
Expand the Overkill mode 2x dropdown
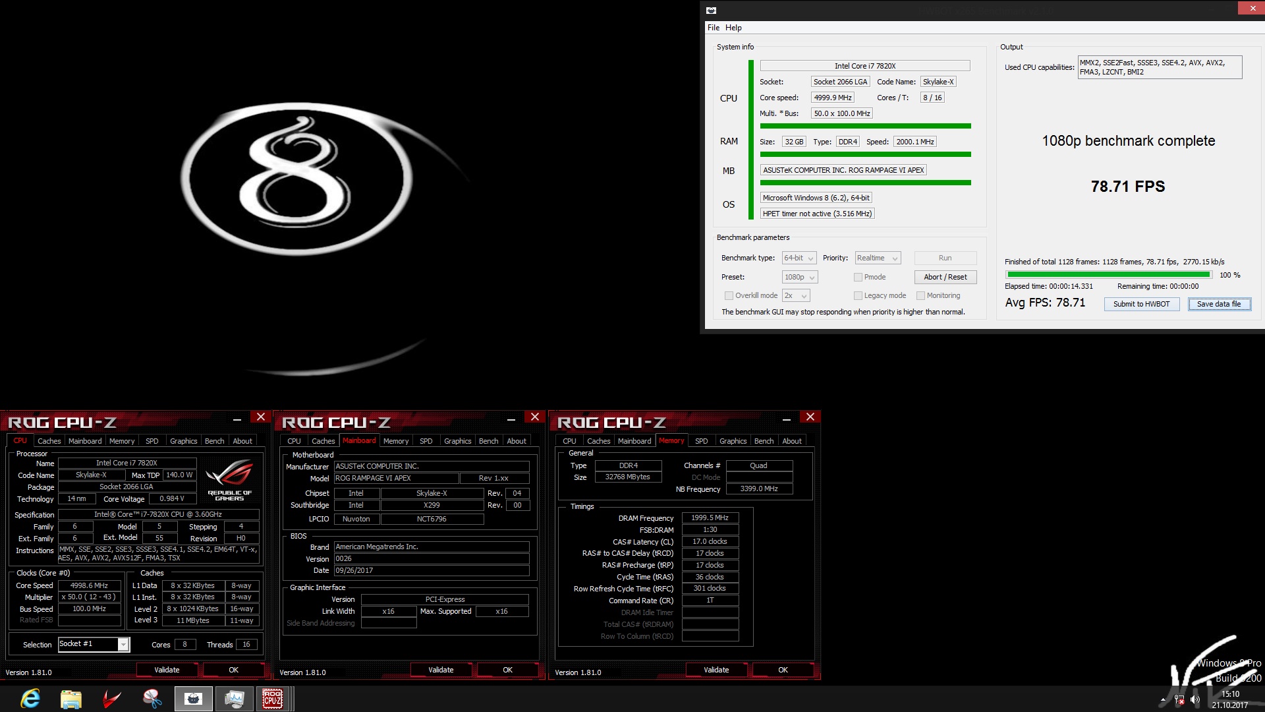point(796,295)
